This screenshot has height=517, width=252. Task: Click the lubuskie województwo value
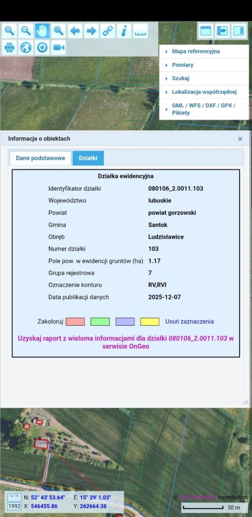click(160, 200)
